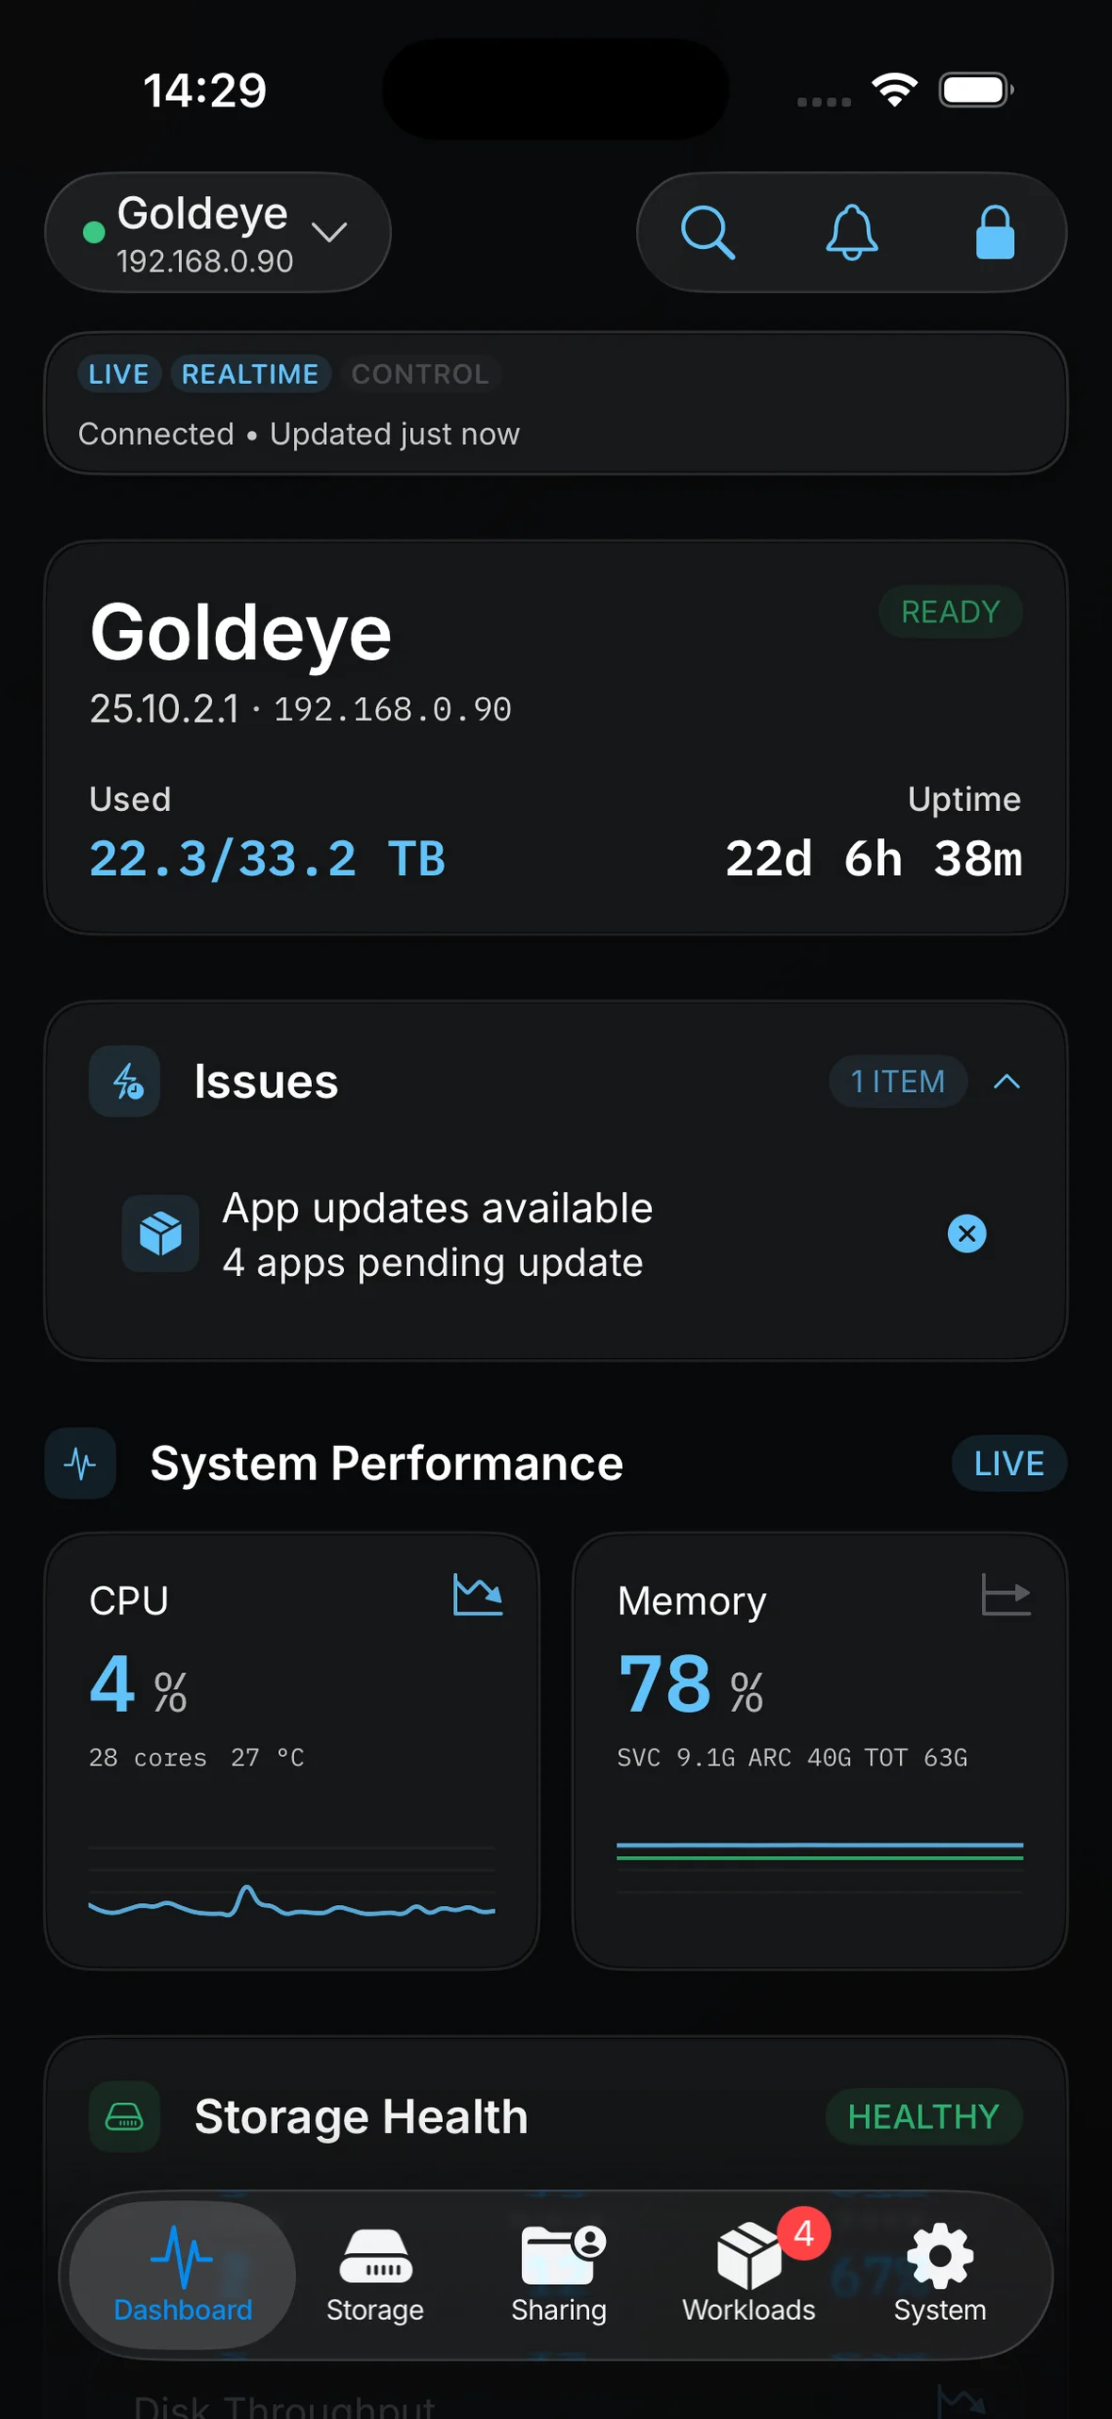Screen dimensions: 1112x2419
Task: Tap the blue lock icon
Action: [x=995, y=232]
